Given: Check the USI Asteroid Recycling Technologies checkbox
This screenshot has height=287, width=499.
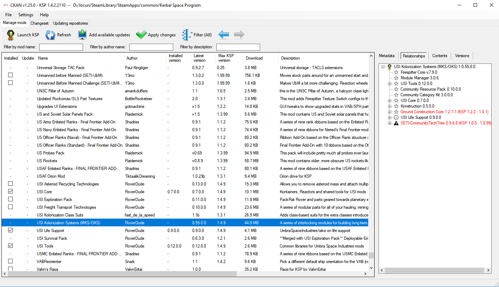Looking at the screenshot, I should [11, 184].
